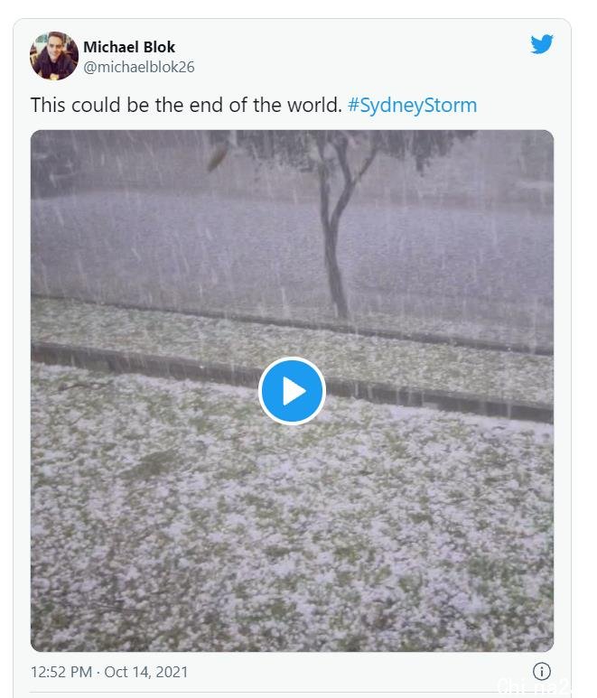Click the white play triangle
Viewport: 597px width, 698px height.
294,391
